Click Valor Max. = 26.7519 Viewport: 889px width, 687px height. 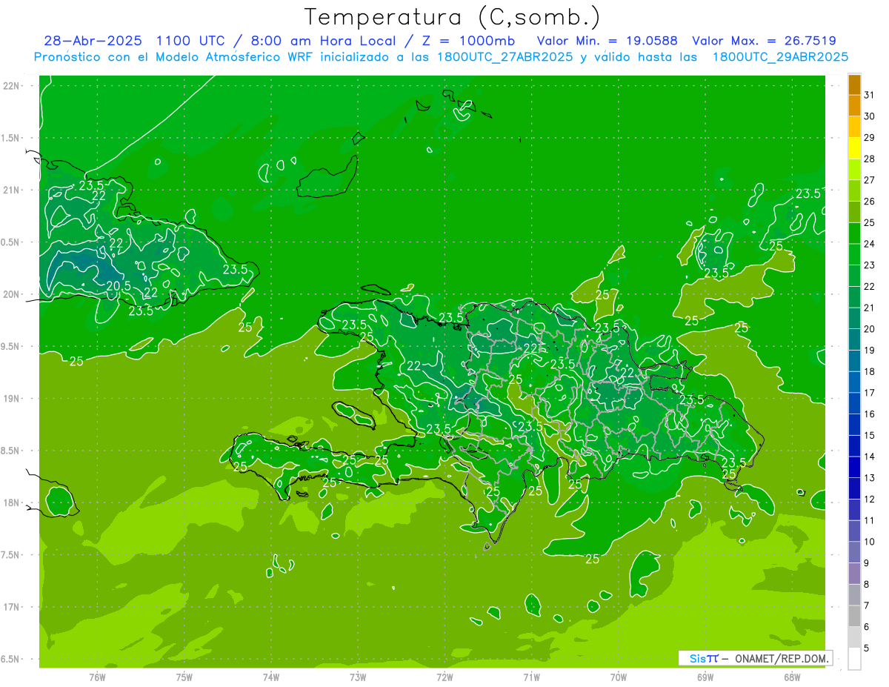[764, 41]
